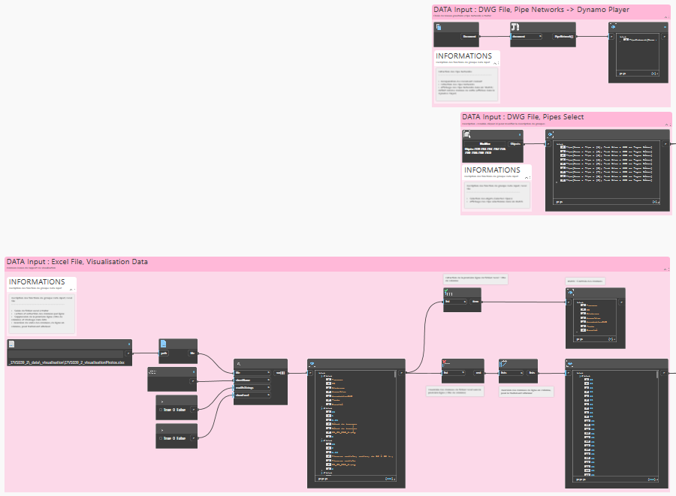
Task: Click the eye icon on the large Excel data Watch node
Action: pos(312,363)
